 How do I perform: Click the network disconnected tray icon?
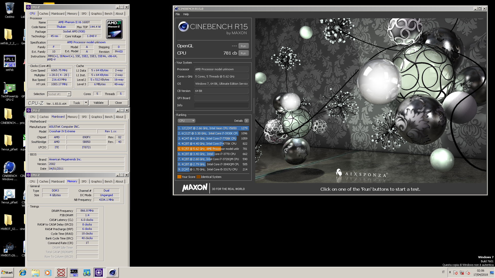tap(462, 273)
